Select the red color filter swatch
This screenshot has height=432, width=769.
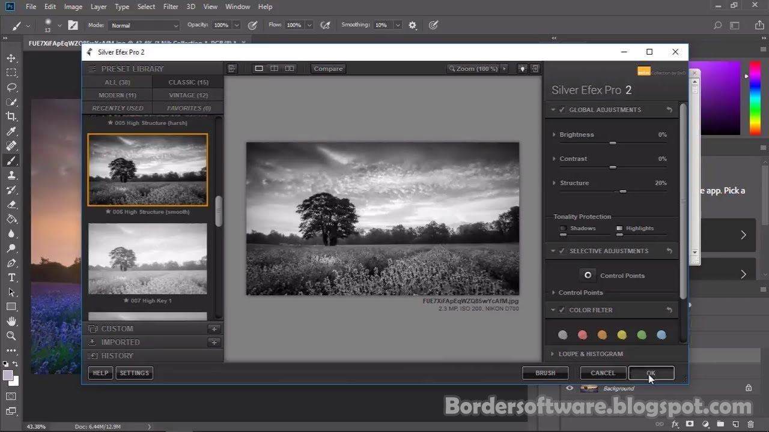582,335
